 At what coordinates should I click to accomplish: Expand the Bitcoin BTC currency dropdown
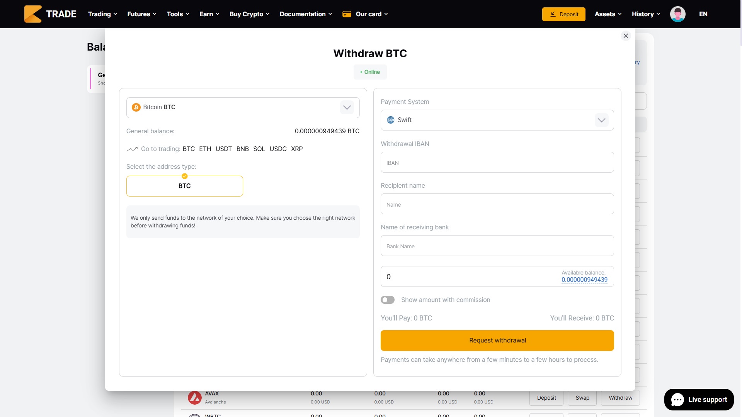(x=347, y=108)
